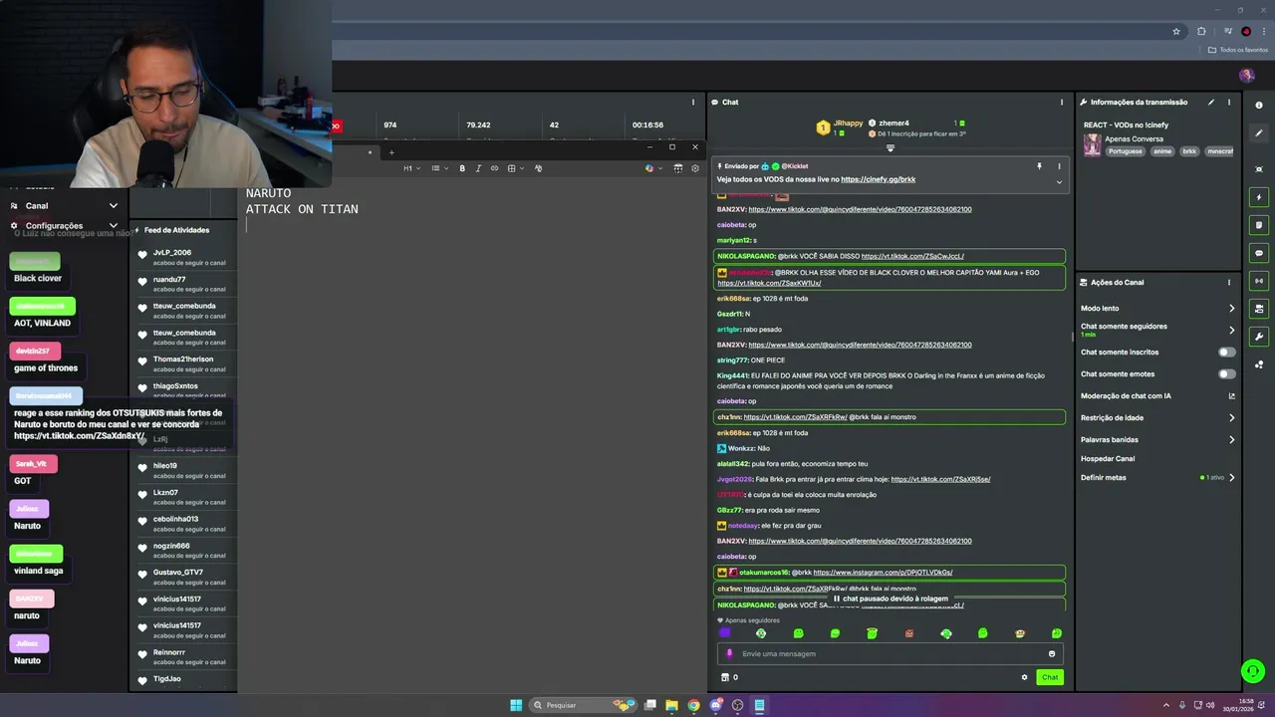Screen dimensions: 1275x717
Task: Apply italic formatting in notes editor
Action: click(x=478, y=168)
